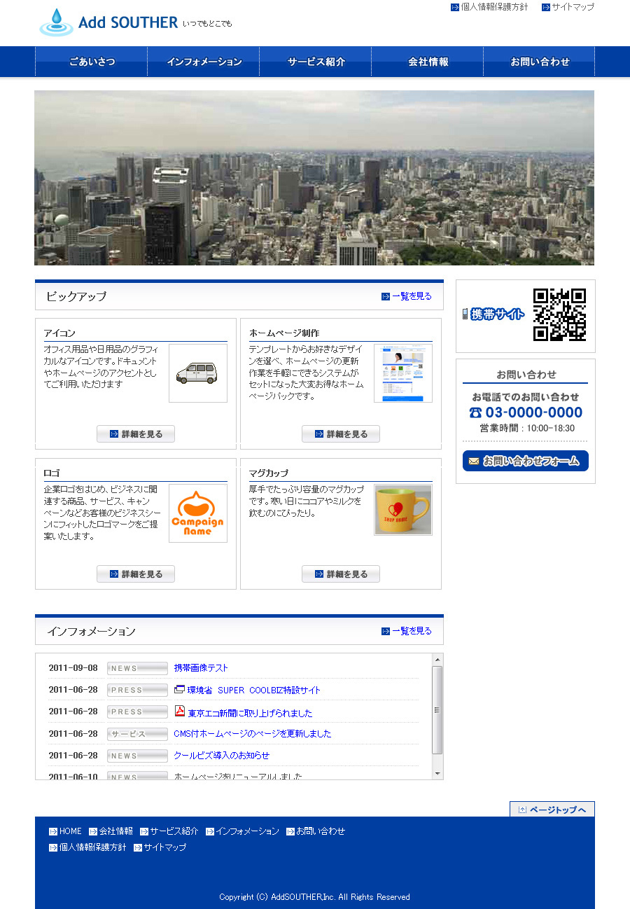Open the 携帯画像テスト news link
630x909 pixels.
pyautogui.click(x=201, y=668)
